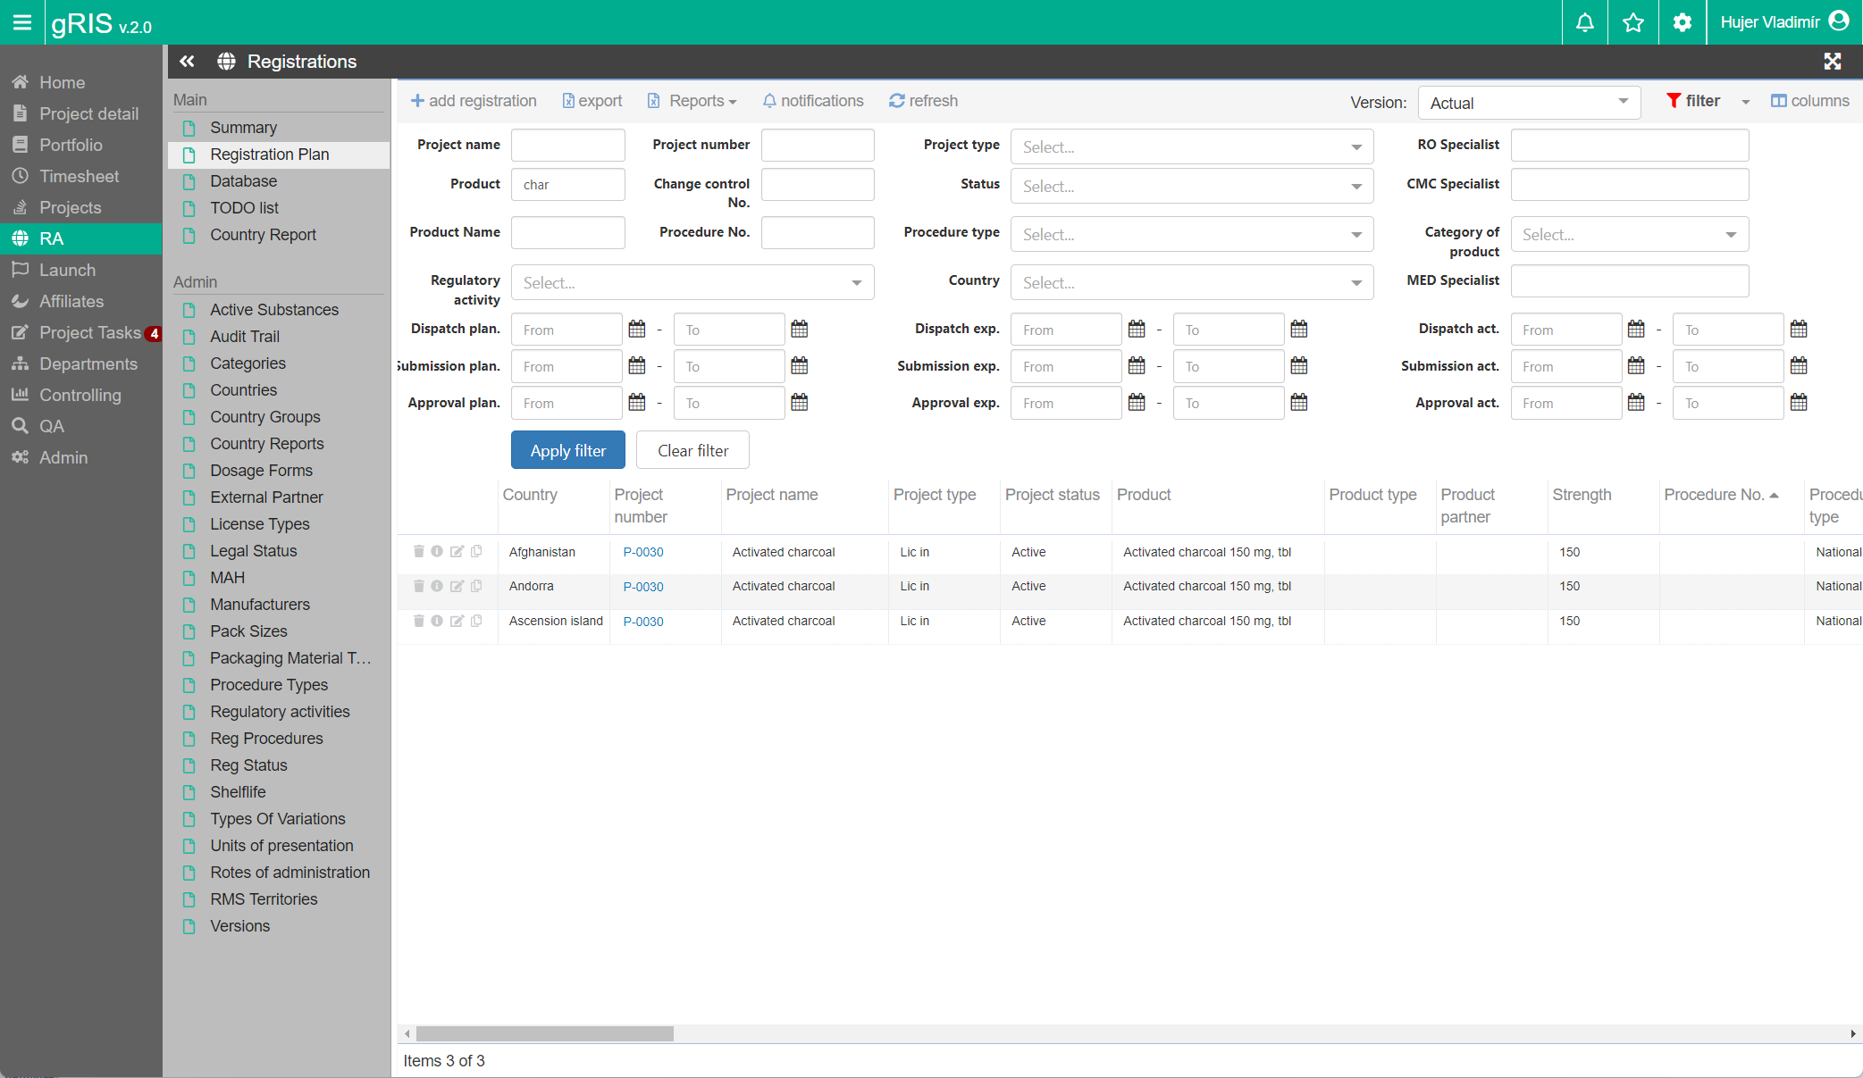Open calendar for Dispatch act. From date
Image resolution: width=1863 pixels, height=1078 pixels.
[1636, 330]
